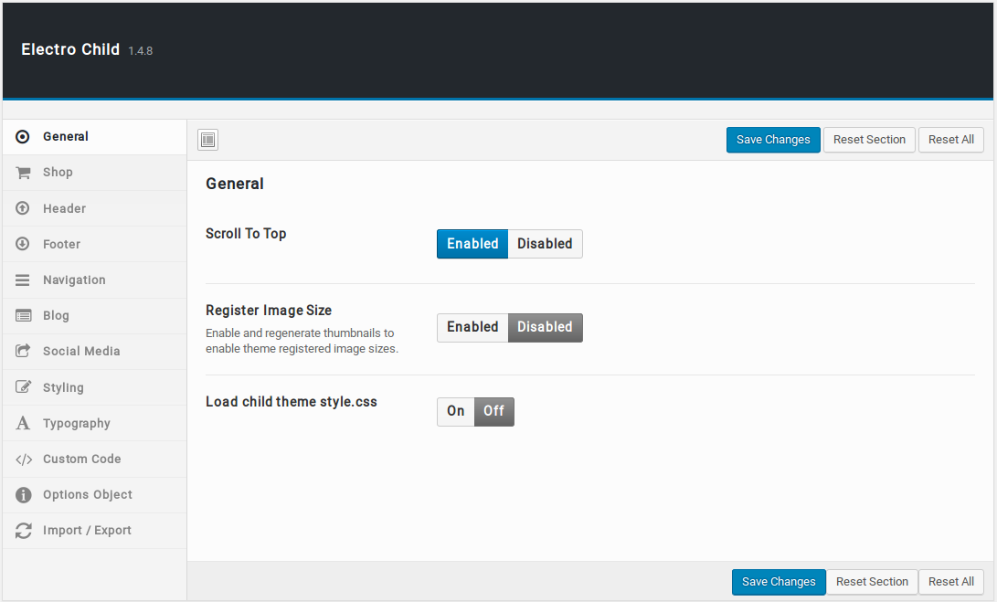Click the bottom Reset All button

[x=951, y=582]
